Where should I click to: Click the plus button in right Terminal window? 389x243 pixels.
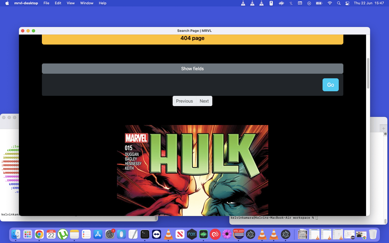click(384, 128)
